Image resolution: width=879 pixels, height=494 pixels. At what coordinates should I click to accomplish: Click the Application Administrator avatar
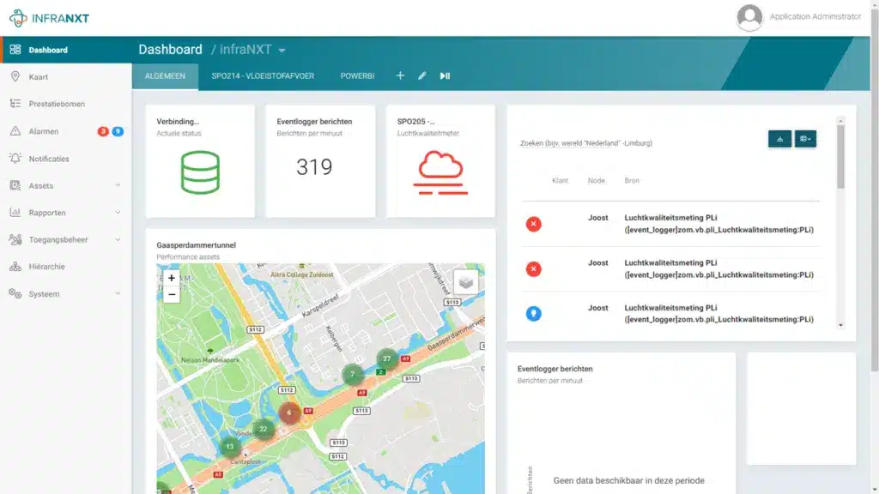click(x=749, y=17)
